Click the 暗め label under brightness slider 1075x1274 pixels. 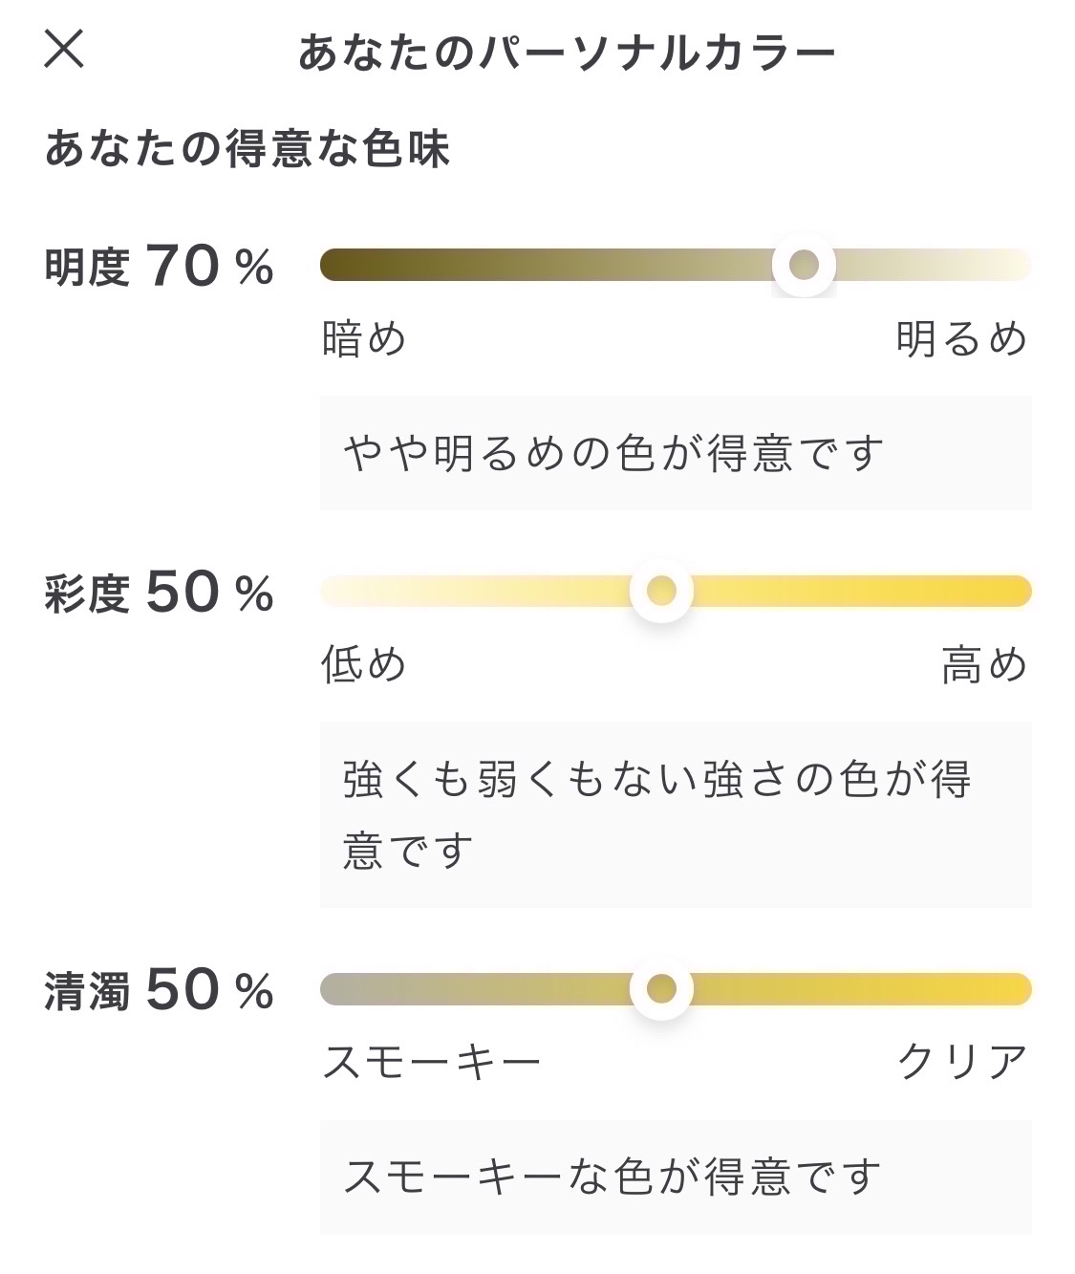pyautogui.click(x=364, y=338)
